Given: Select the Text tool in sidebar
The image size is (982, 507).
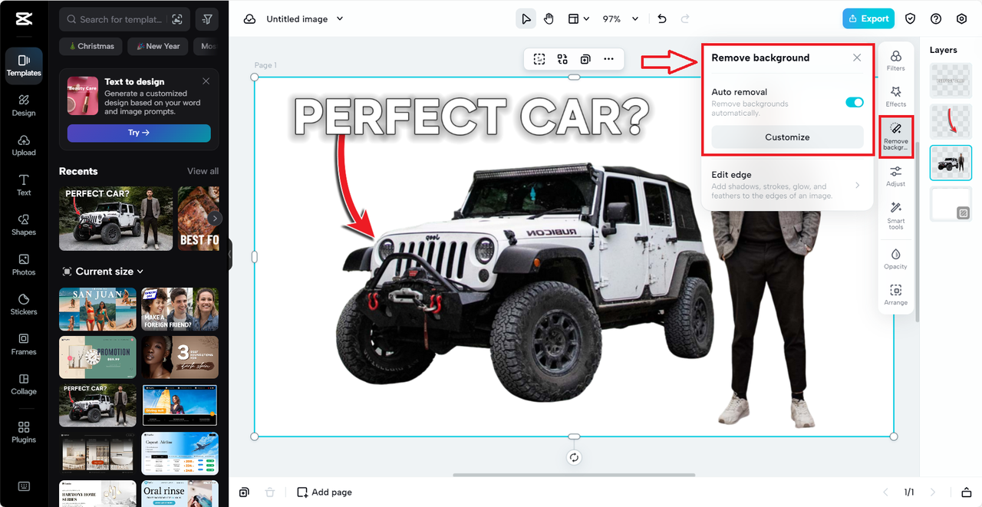Looking at the screenshot, I should pos(24,185).
